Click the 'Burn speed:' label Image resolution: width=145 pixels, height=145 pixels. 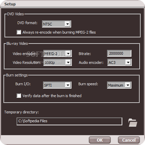click(x=88, y=84)
